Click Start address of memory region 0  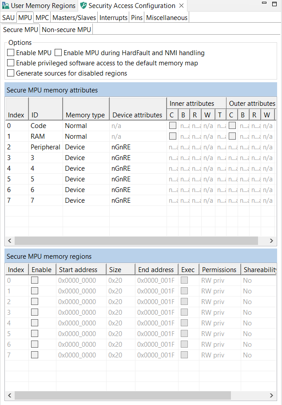click(81, 280)
